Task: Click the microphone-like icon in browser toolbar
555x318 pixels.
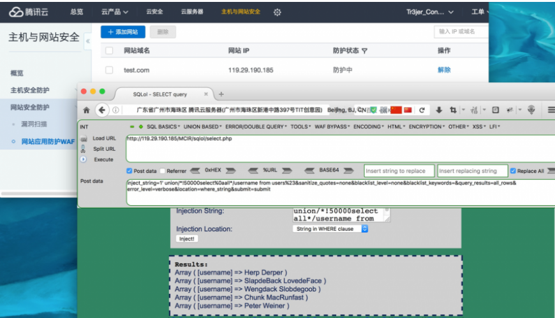Action: [531, 110]
